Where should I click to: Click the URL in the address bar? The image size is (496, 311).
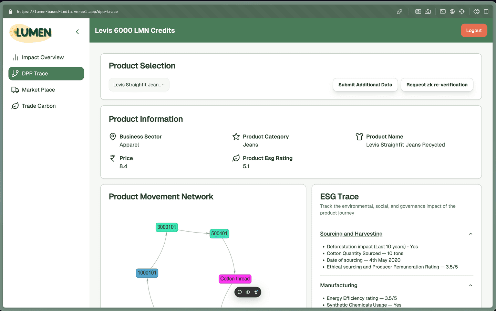click(67, 12)
